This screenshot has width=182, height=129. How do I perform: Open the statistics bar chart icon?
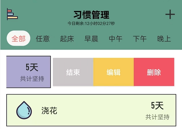[x=12, y=14]
